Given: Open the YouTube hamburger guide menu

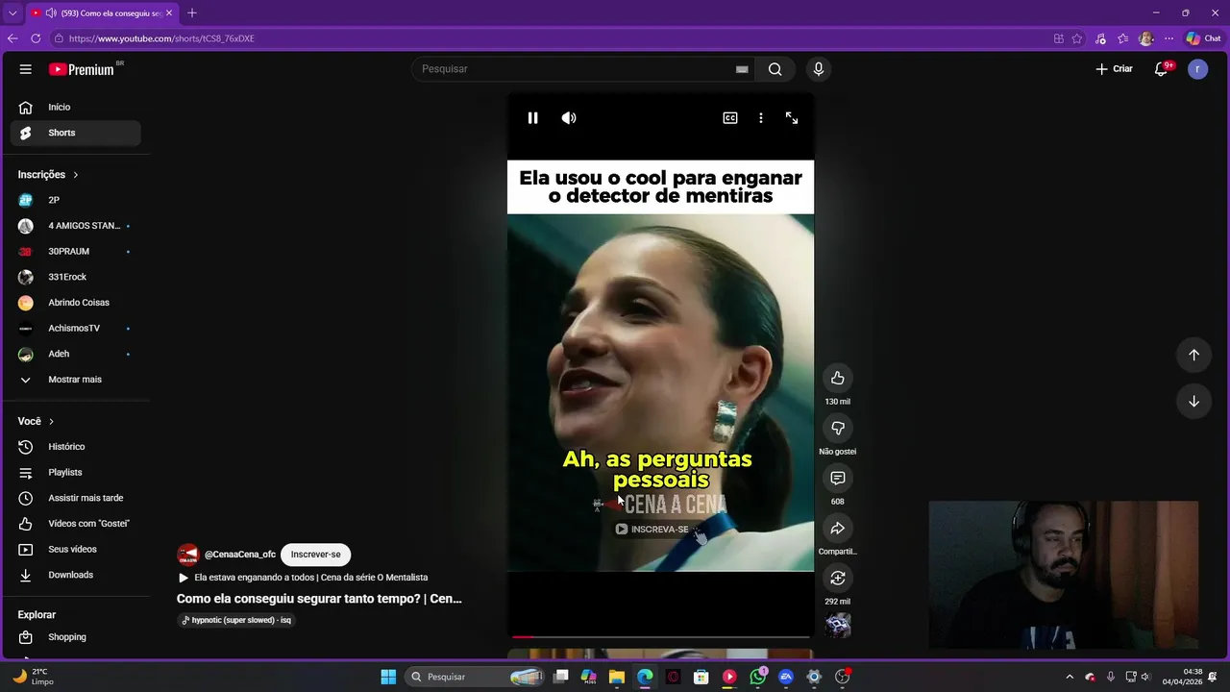Looking at the screenshot, I should (x=26, y=69).
